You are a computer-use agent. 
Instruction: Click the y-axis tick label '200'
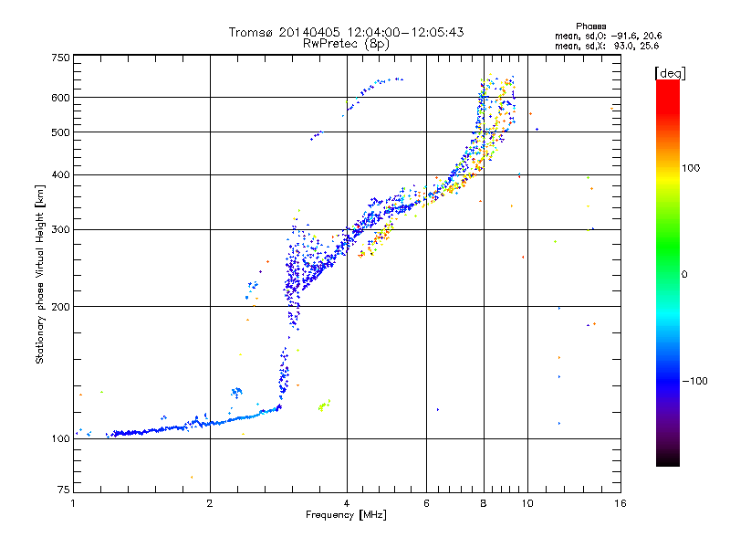click(61, 307)
